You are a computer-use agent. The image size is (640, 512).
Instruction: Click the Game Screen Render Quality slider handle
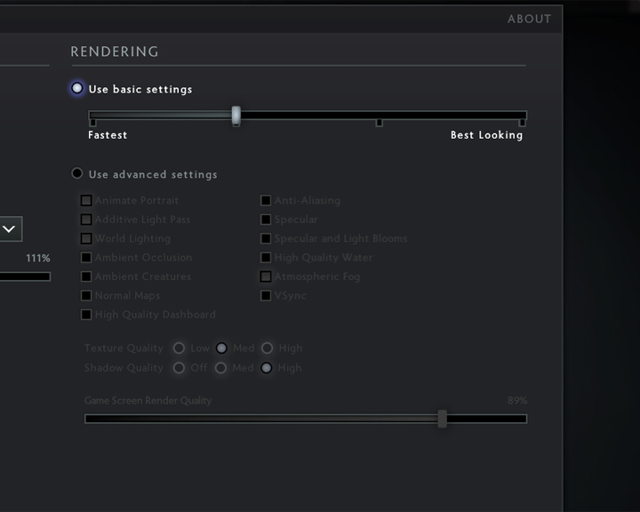click(x=442, y=419)
